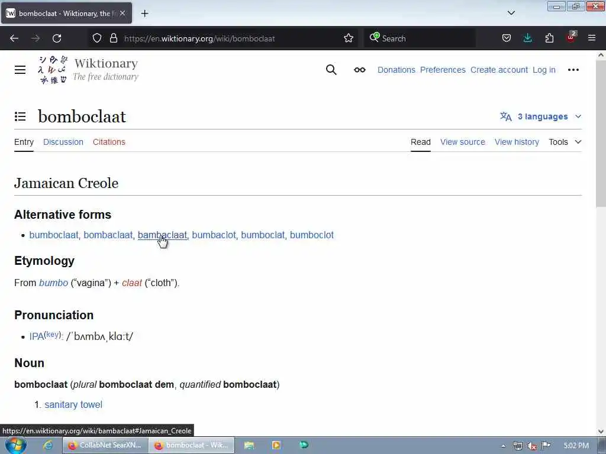Click the page vertical scrollbar thumb
Image resolution: width=606 pixels, height=454 pixels.
[x=601, y=135]
